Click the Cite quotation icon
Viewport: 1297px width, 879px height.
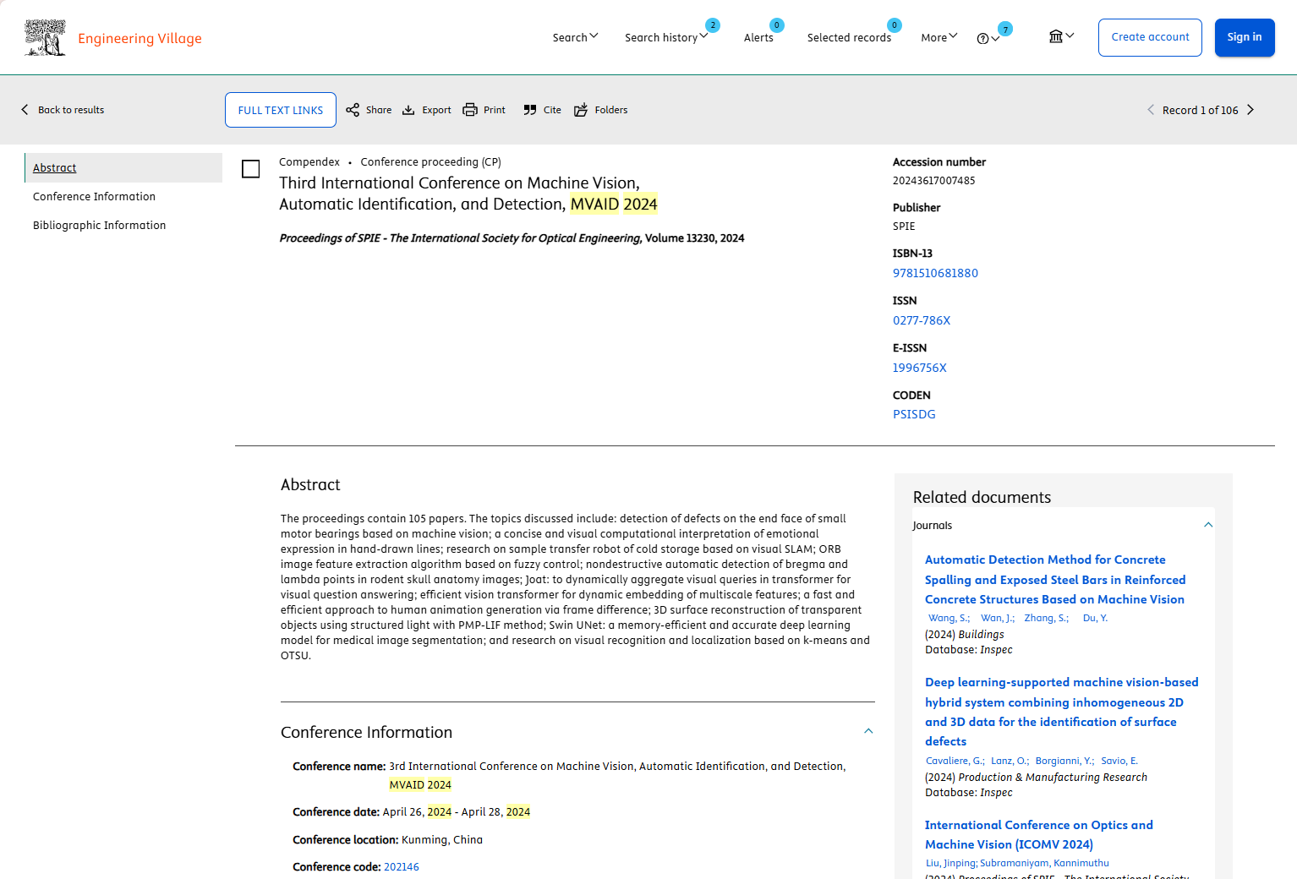530,110
